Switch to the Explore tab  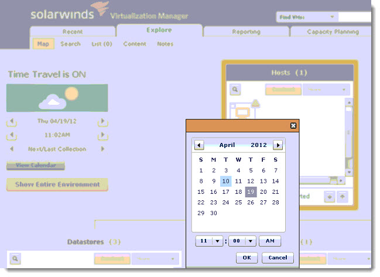159,30
